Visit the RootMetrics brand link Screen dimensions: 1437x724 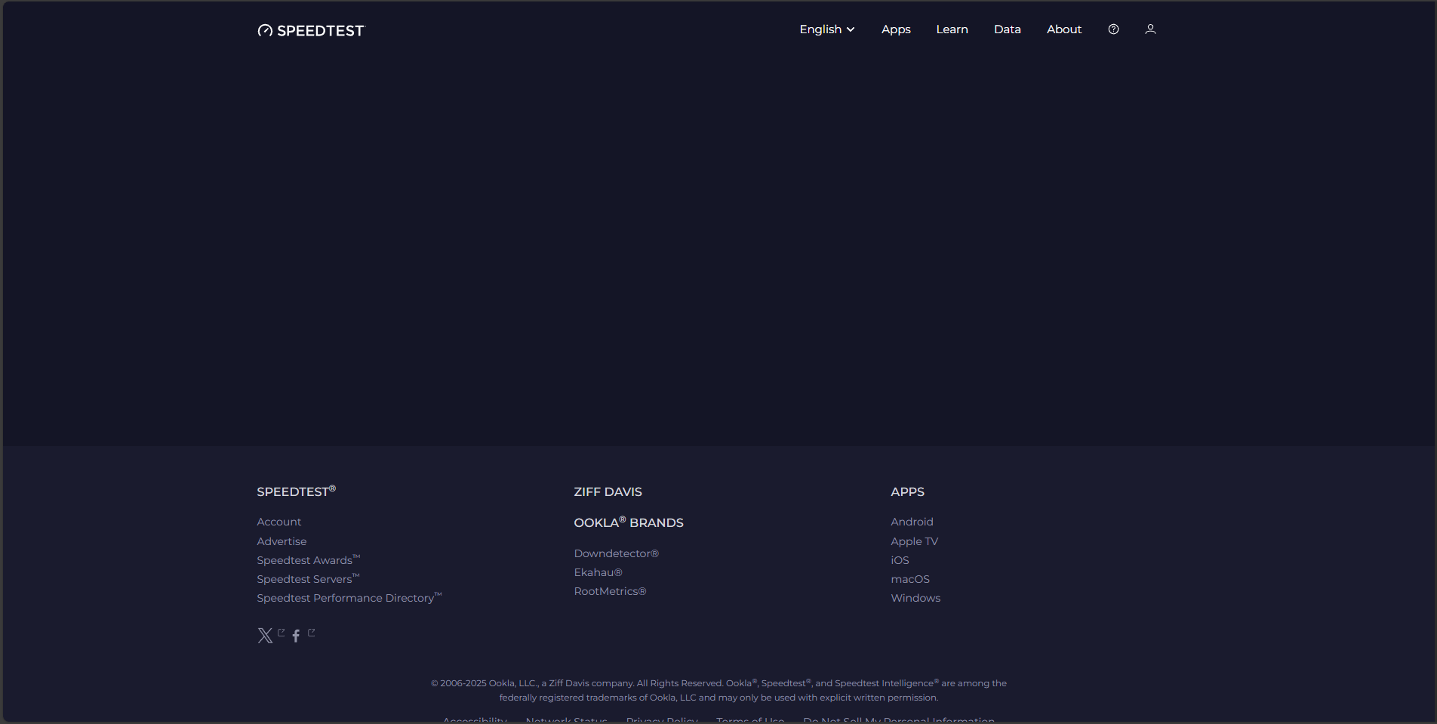point(610,591)
